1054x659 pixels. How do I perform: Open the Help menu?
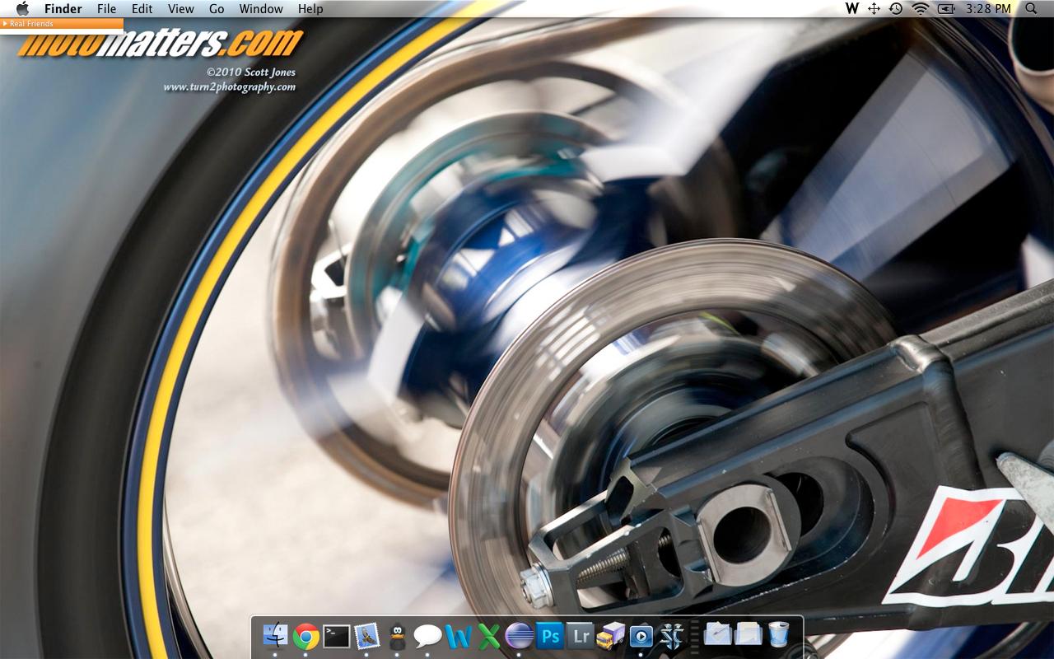(310, 9)
